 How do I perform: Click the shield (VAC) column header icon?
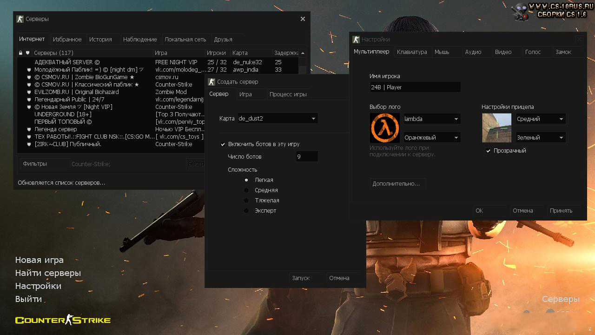[28, 53]
